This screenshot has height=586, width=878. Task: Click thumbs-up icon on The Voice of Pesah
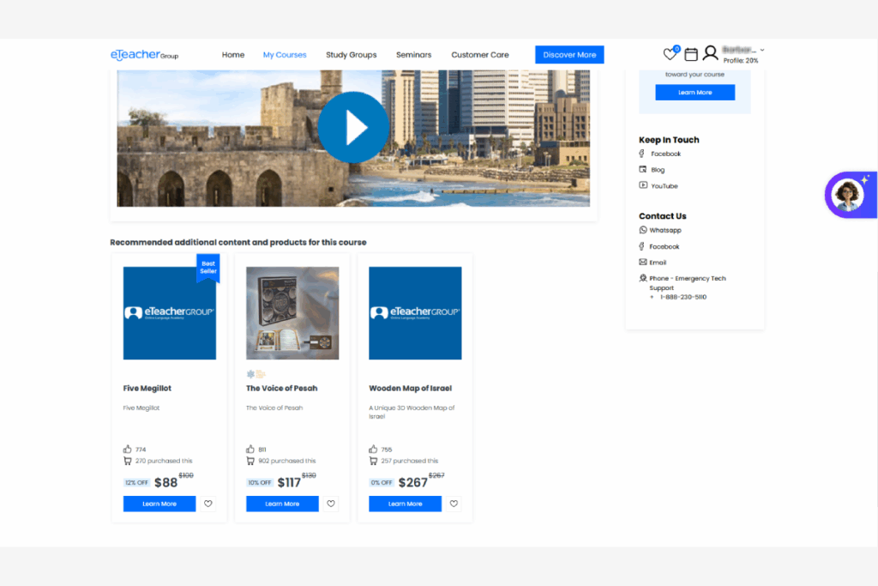[x=250, y=449]
